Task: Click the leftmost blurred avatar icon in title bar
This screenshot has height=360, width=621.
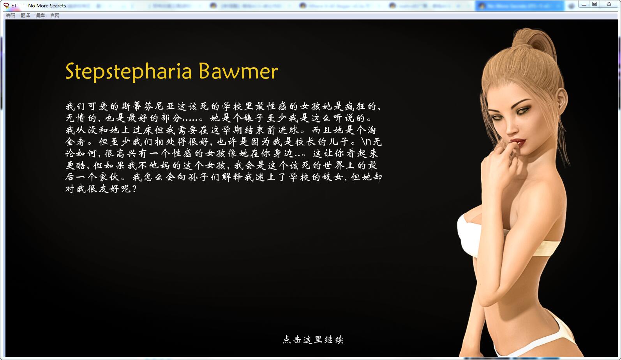Action: point(213,5)
